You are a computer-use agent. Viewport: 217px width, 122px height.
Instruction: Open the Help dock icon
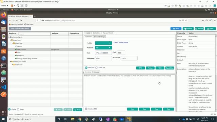click(x=4, y=58)
